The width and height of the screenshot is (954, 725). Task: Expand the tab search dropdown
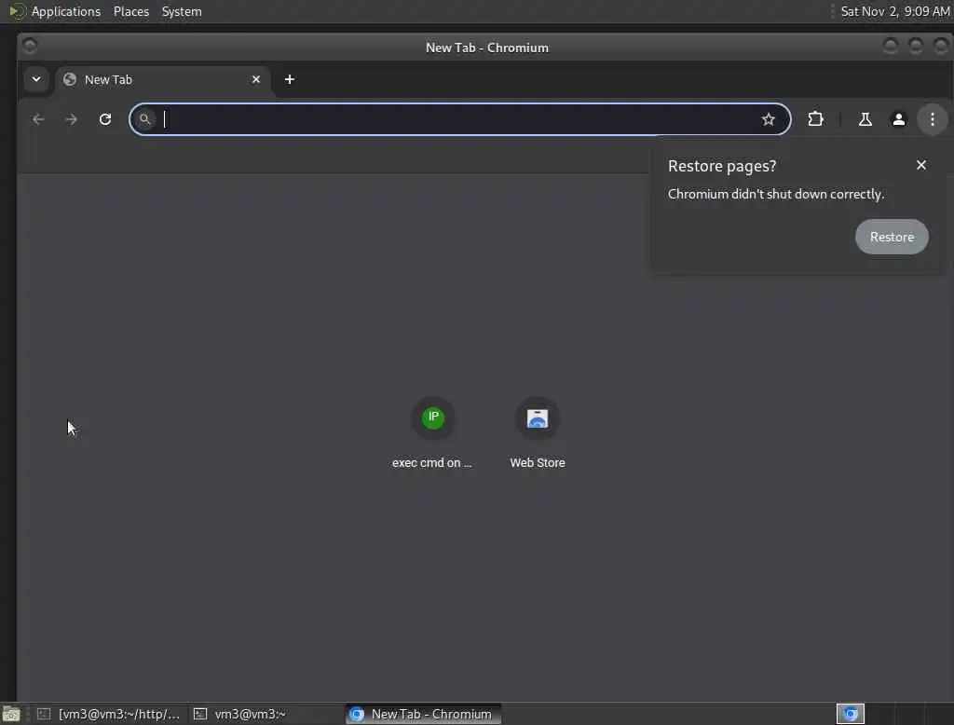(x=36, y=80)
